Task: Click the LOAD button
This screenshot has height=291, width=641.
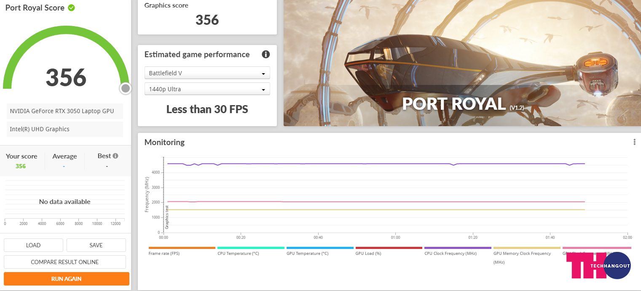Action: pos(33,245)
